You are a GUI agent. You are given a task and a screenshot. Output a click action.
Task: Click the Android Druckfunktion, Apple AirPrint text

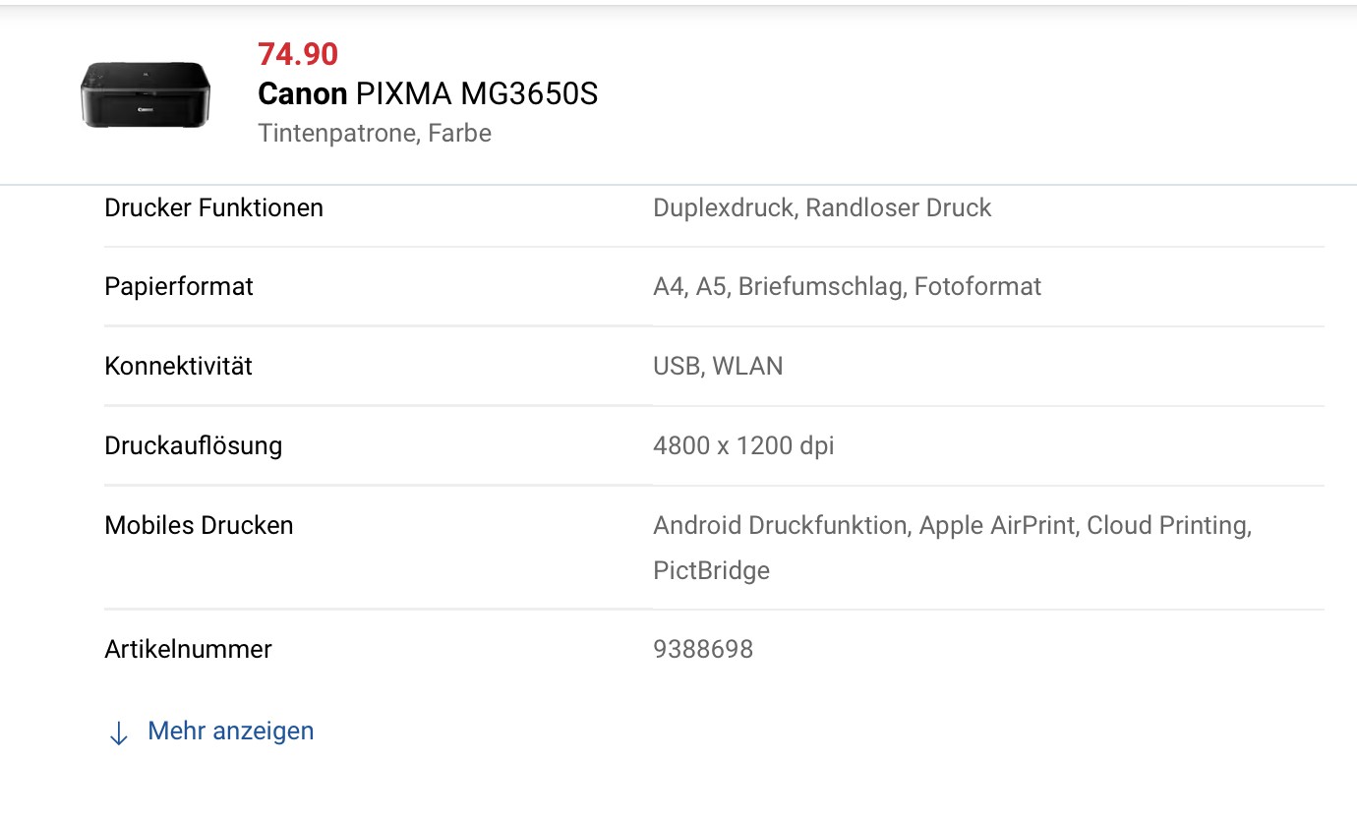point(863,526)
